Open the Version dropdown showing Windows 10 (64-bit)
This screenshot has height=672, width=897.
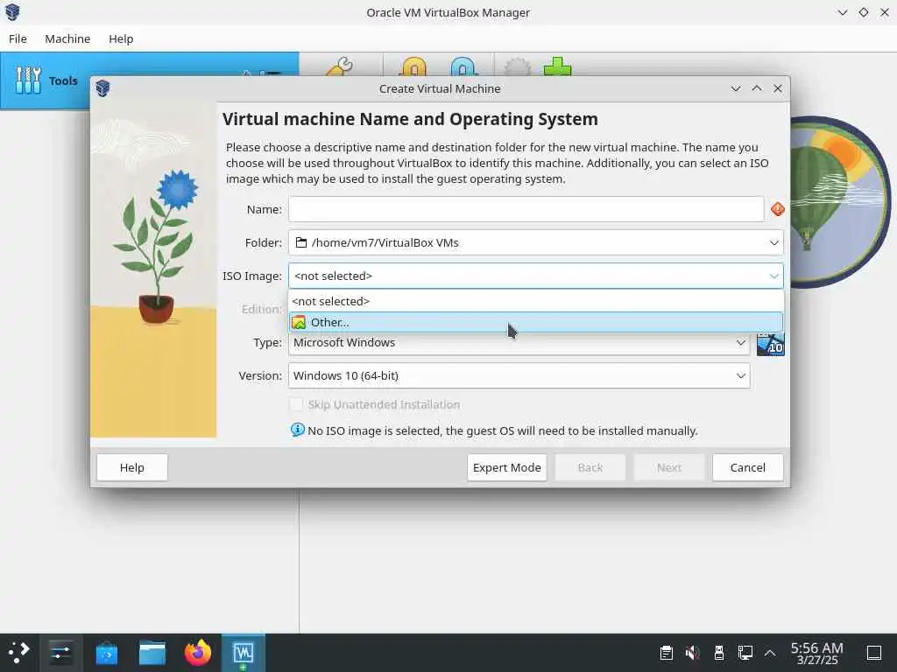(x=519, y=375)
